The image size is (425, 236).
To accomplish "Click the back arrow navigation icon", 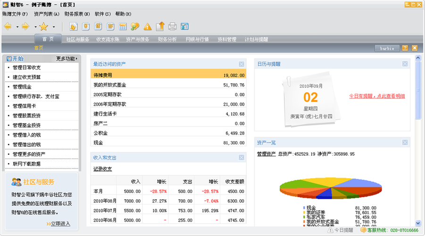I will point(8,26).
